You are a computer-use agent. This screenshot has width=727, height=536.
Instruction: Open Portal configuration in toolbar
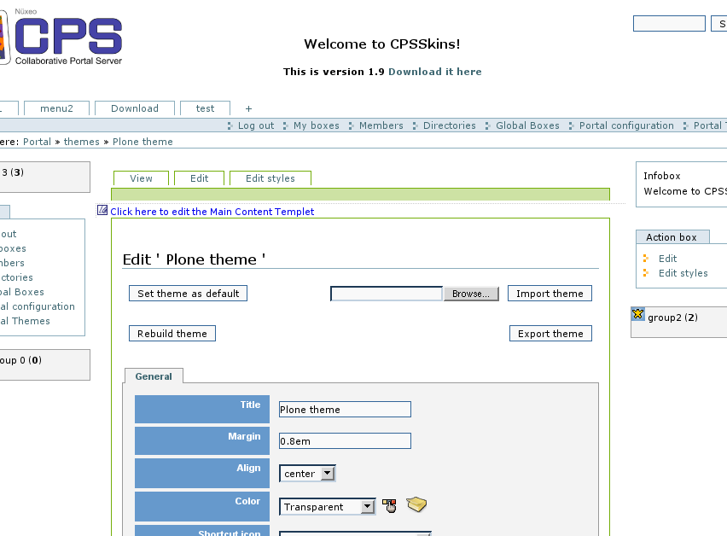pos(626,125)
